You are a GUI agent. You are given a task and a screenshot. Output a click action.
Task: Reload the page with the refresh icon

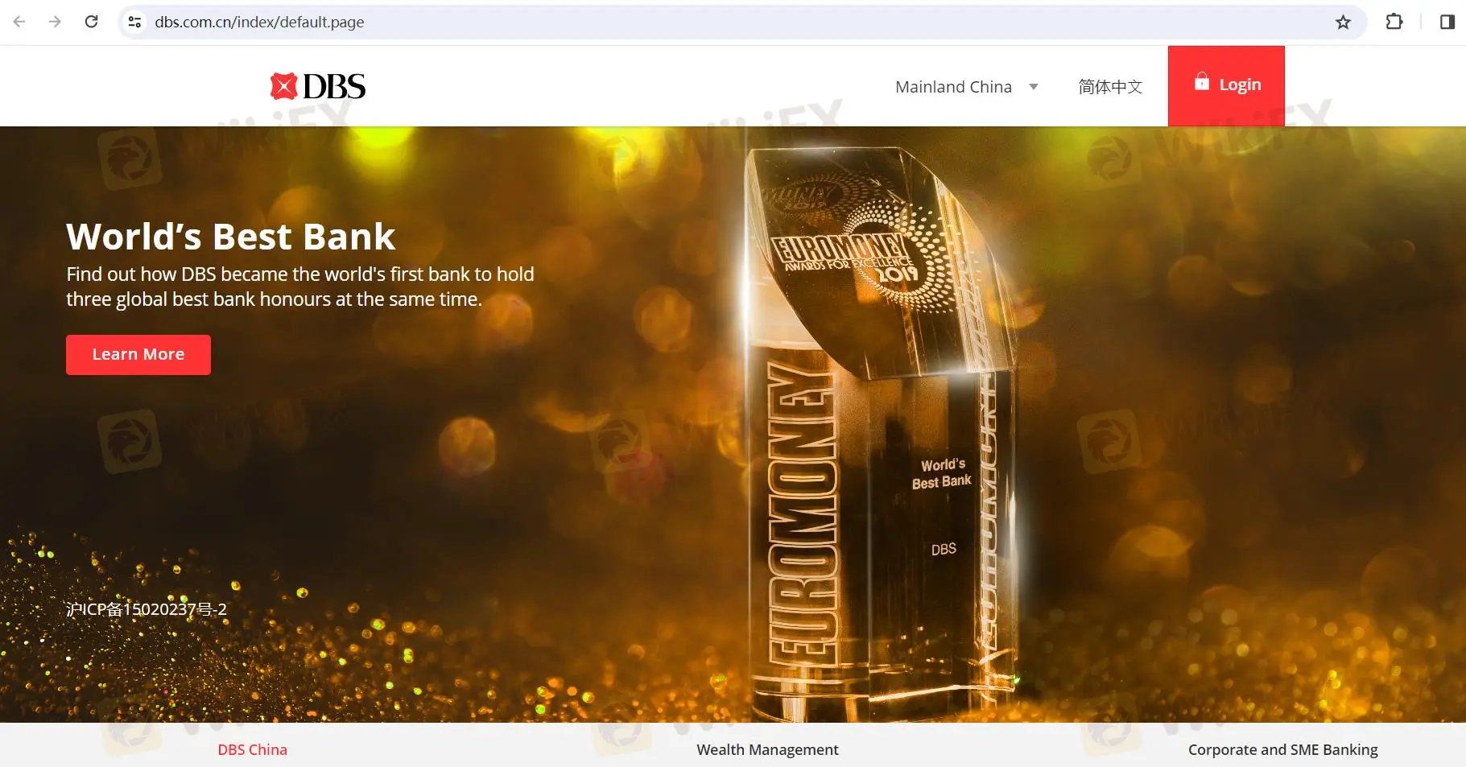pyautogui.click(x=91, y=22)
